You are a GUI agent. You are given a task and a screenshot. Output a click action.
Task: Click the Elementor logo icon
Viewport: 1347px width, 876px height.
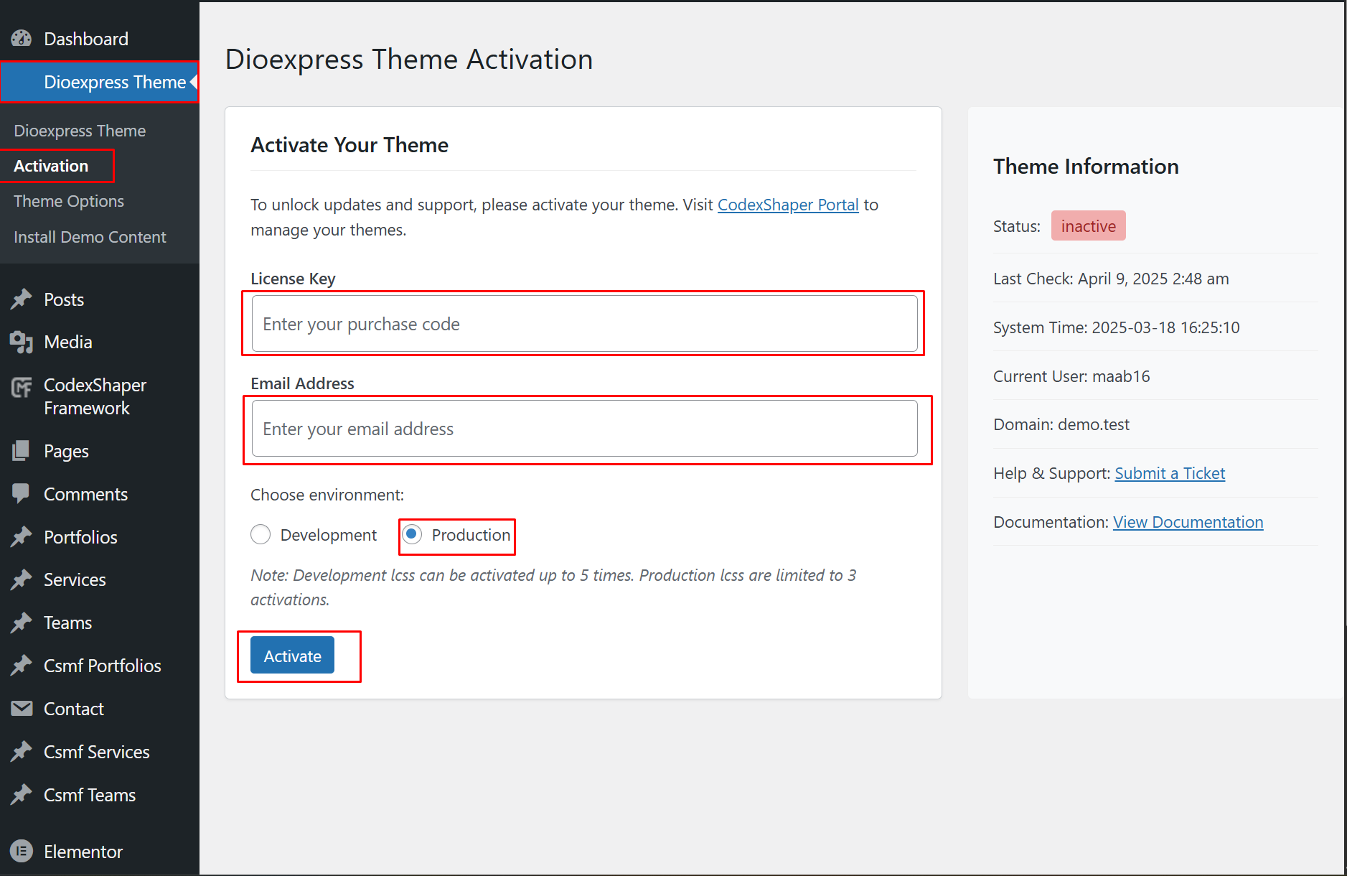coord(22,852)
